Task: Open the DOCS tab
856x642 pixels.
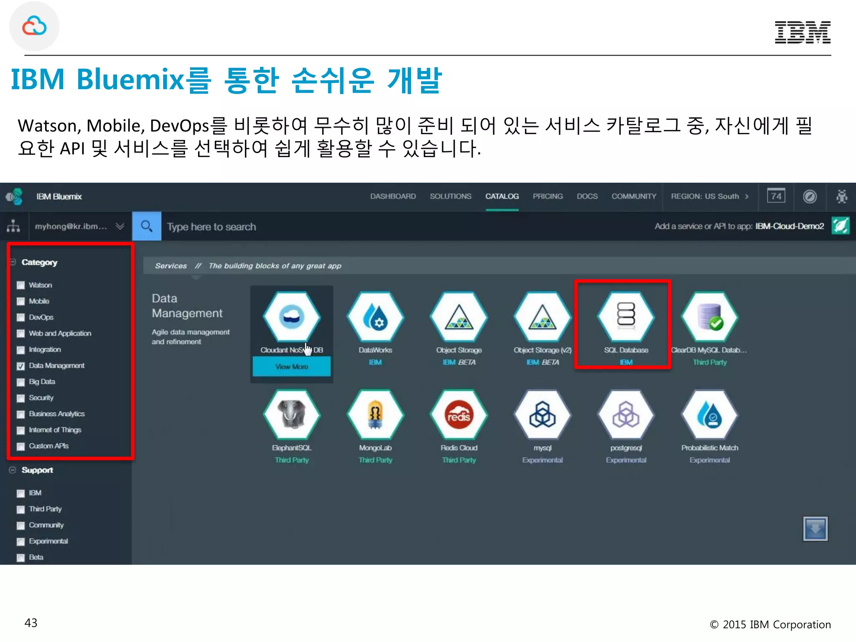Action: [x=587, y=196]
